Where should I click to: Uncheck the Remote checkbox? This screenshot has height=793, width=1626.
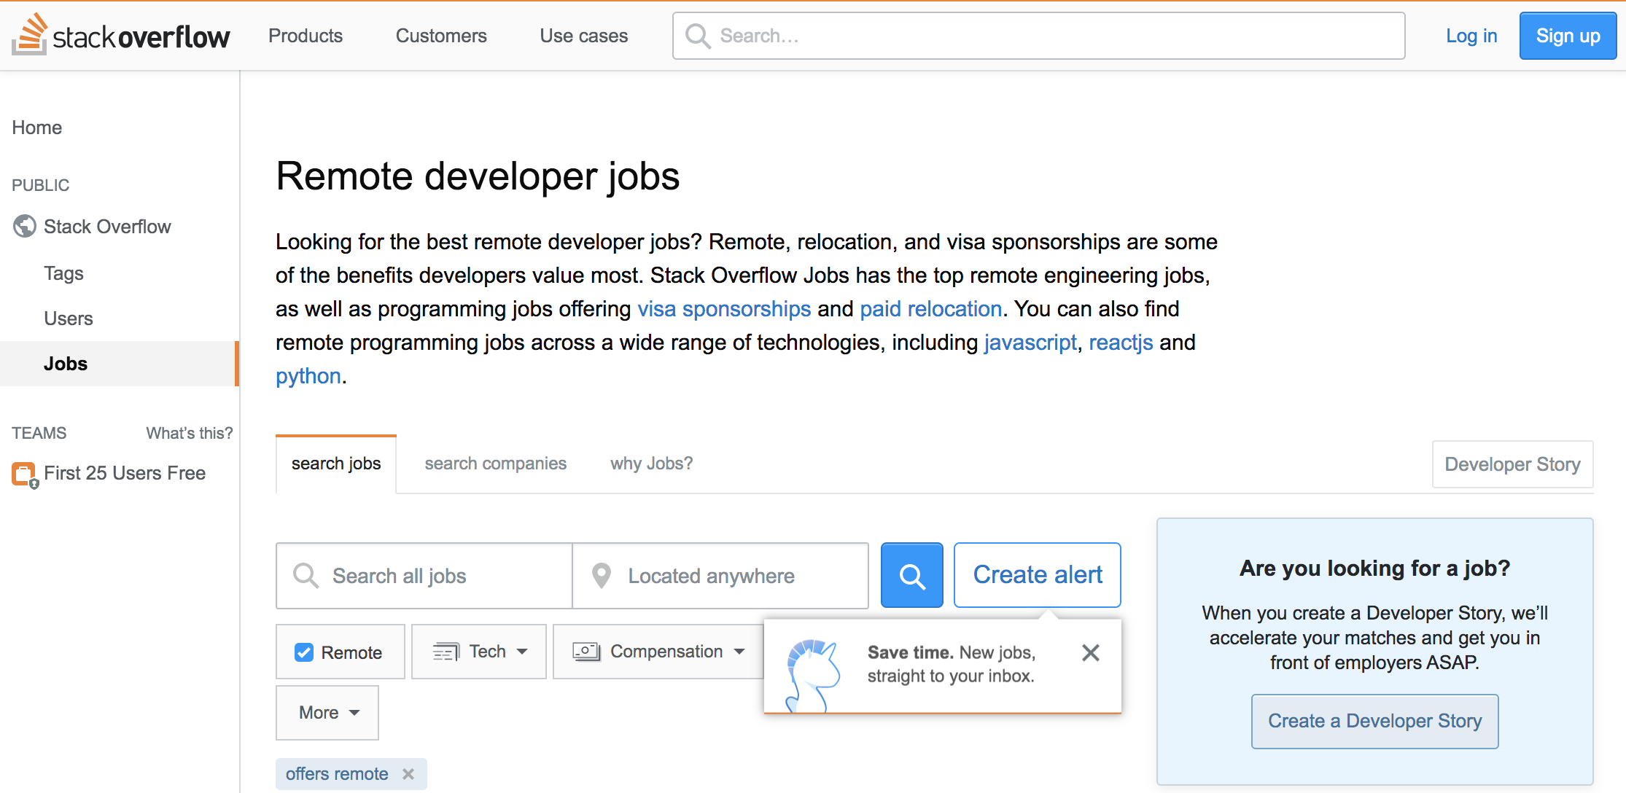[x=304, y=652]
